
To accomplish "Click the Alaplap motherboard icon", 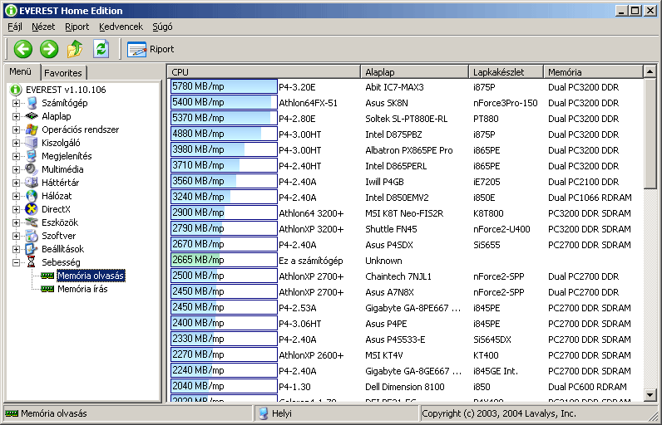I will coord(32,116).
